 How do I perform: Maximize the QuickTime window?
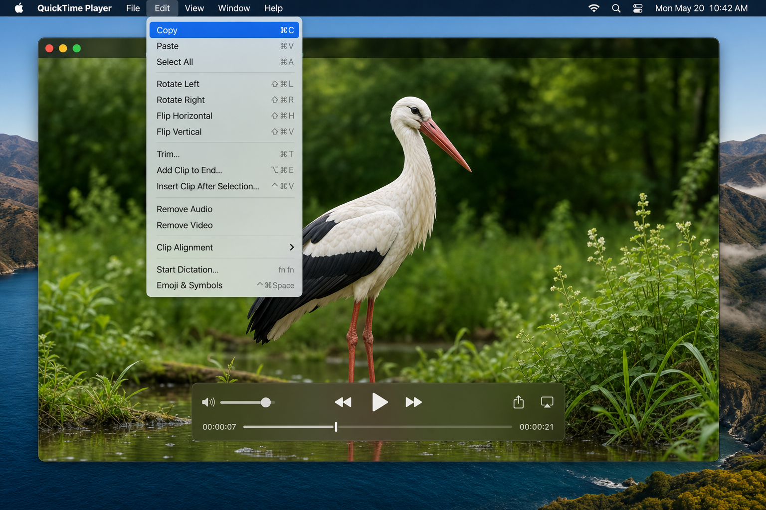tap(76, 48)
